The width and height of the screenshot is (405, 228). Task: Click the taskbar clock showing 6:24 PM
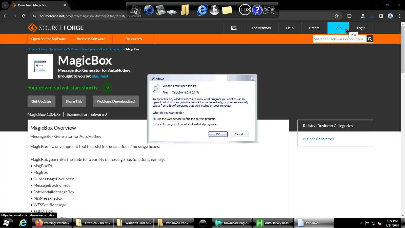point(392,223)
